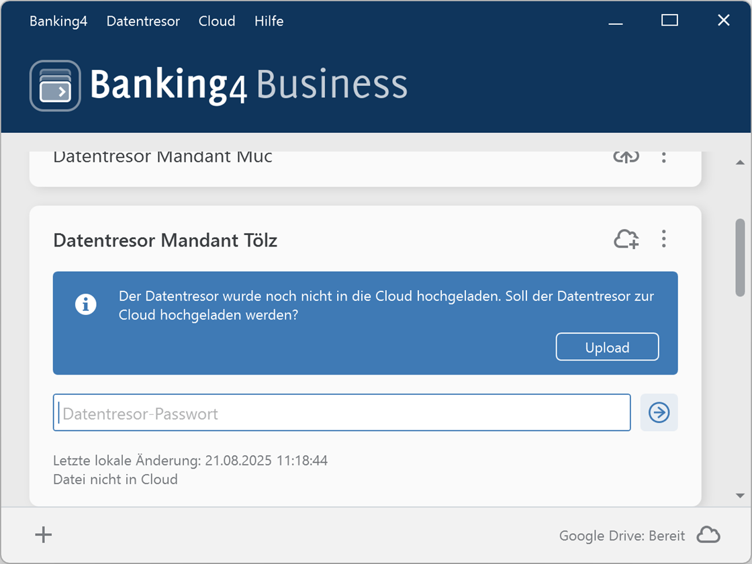Click the info icon in the blue notice
The width and height of the screenshot is (752, 564).
coord(86,303)
